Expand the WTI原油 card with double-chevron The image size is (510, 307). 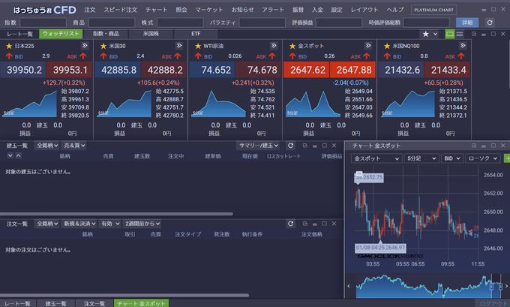pos(274,46)
